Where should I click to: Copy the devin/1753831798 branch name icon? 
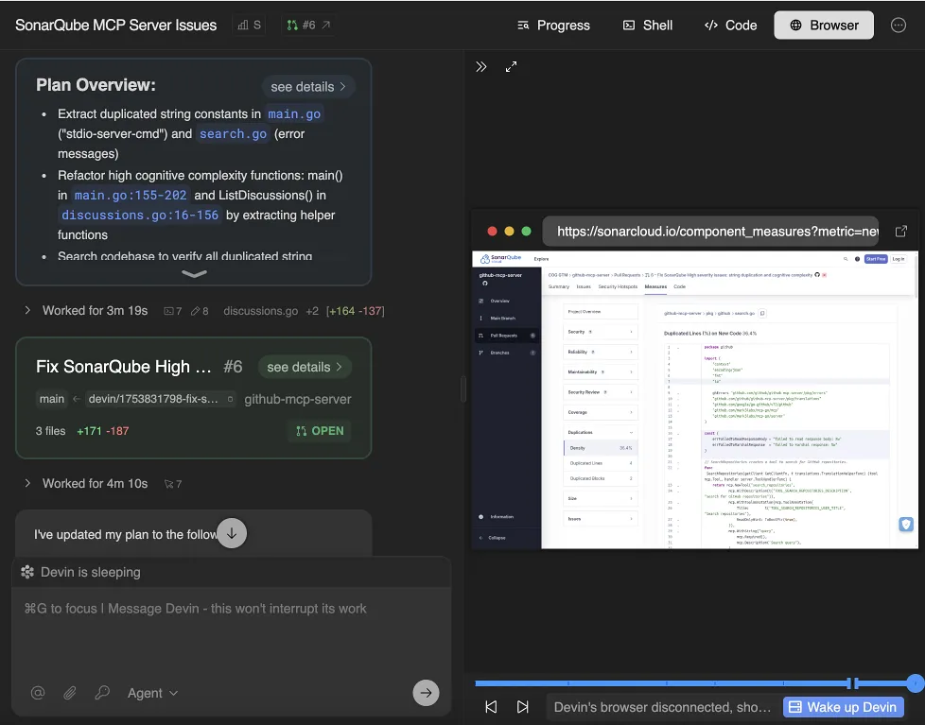click(231, 399)
